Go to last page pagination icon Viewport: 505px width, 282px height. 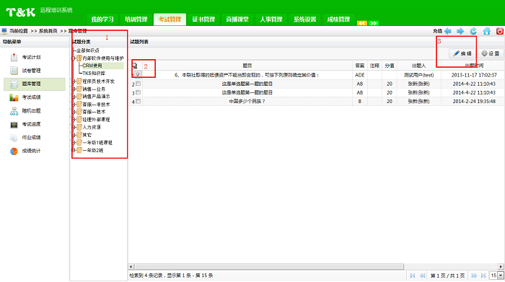click(483, 276)
